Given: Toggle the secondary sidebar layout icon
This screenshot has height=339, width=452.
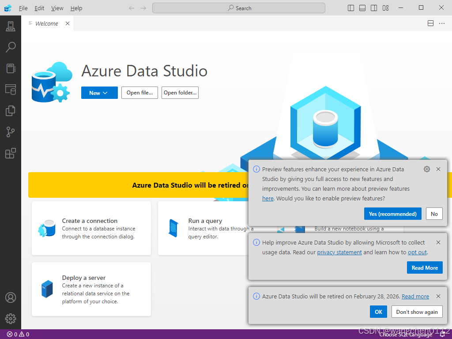Looking at the screenshot, I should (374, 8).
